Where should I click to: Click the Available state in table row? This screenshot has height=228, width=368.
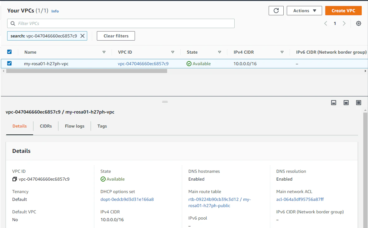pyautogui.click(x=199, y=64)
